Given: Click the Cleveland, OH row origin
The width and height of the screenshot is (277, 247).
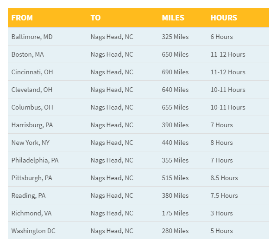Looking at the screenshot, I should coord(32,90).
